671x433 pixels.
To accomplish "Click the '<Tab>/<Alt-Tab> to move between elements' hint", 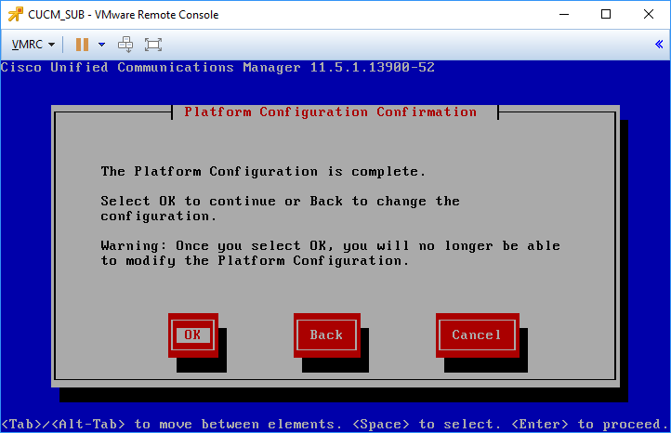I will click(x=172, y=424).
